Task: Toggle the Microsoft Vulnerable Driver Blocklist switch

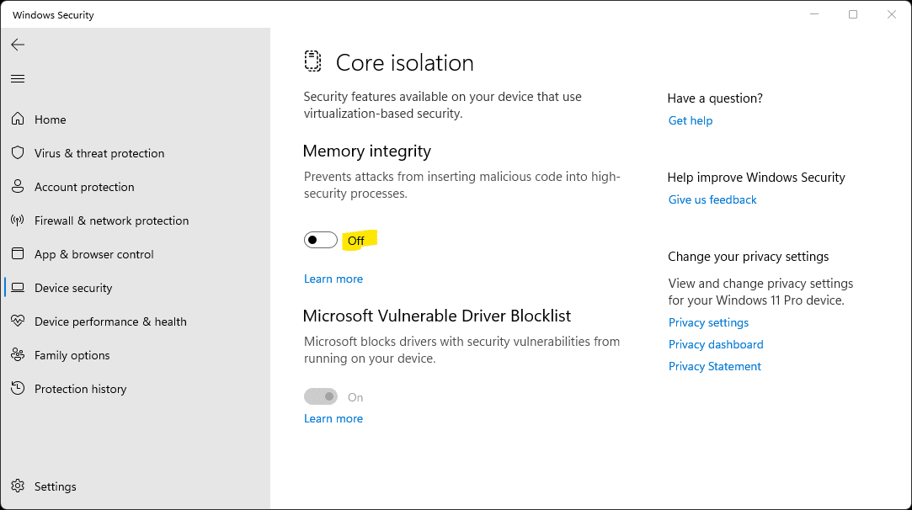Action: [x=320, y=396]
